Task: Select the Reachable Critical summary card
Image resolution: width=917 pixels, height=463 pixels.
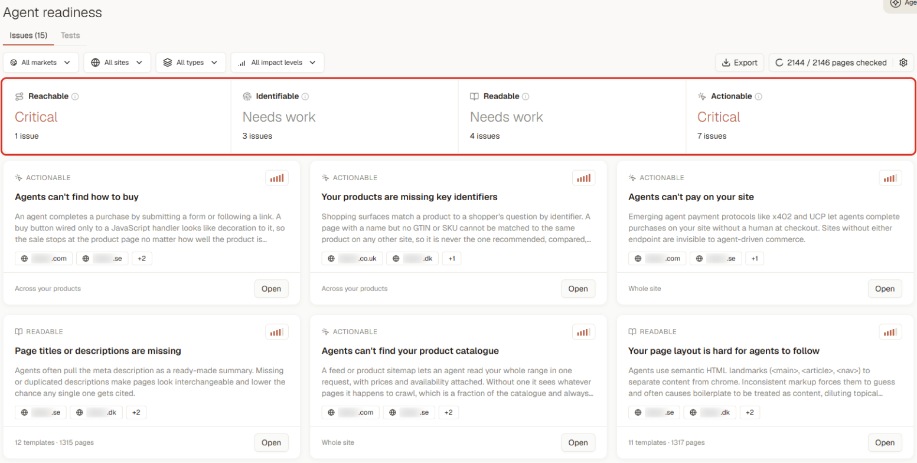Action: 117,116
